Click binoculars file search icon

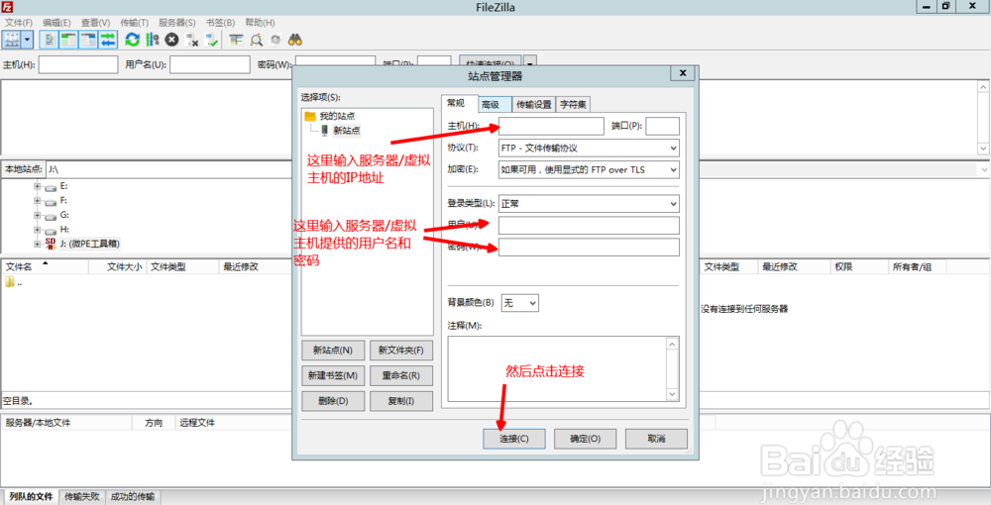(x=295, y=40)
